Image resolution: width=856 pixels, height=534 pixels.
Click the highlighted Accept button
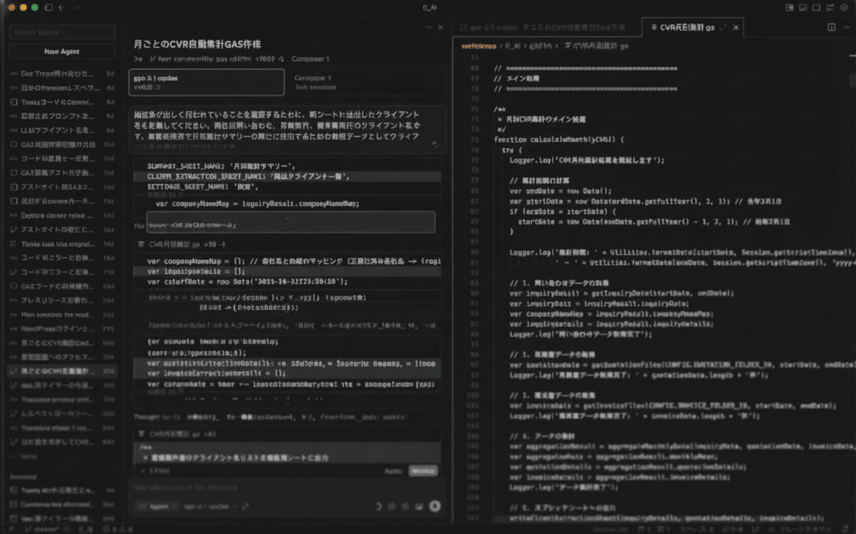[423, 471]
